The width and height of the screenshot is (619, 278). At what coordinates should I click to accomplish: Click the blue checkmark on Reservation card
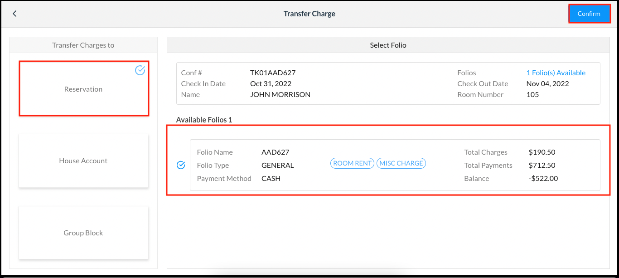coord(140,70)
